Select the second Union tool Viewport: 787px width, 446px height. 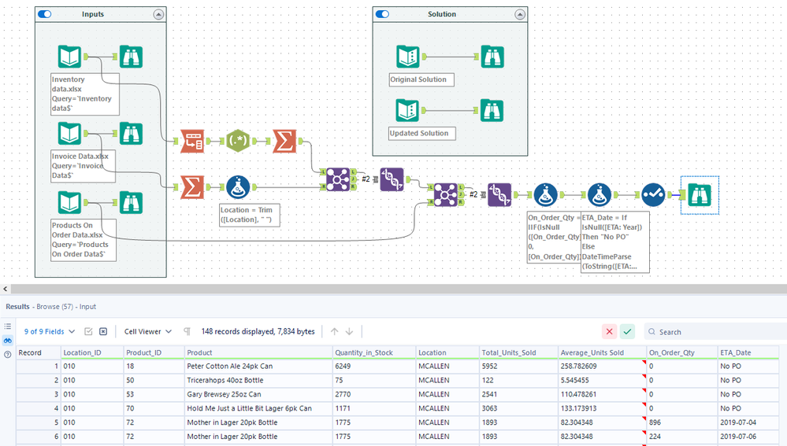[499, 195]
